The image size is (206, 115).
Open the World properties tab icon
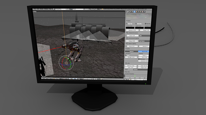click(134, 12)
